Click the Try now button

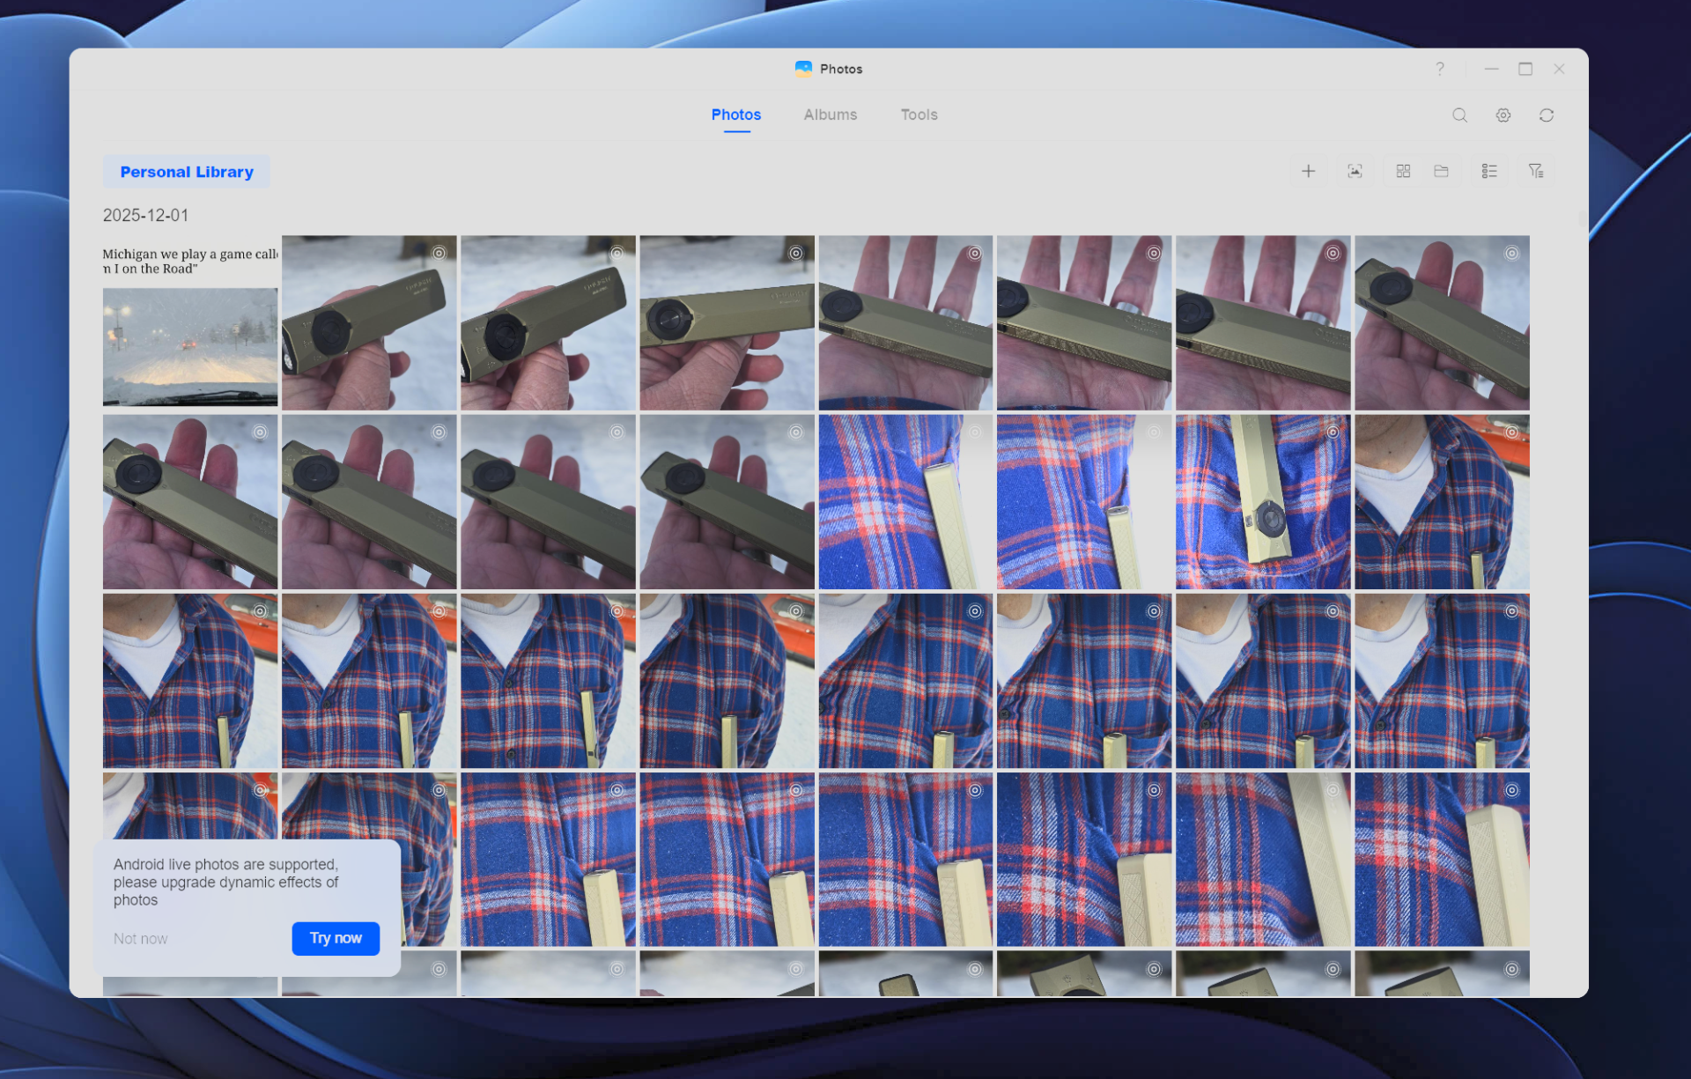click(336, 938)
